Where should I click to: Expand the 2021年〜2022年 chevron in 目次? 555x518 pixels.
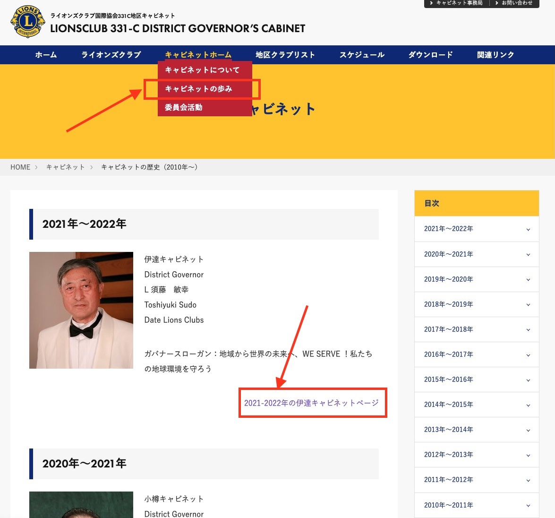528,229
